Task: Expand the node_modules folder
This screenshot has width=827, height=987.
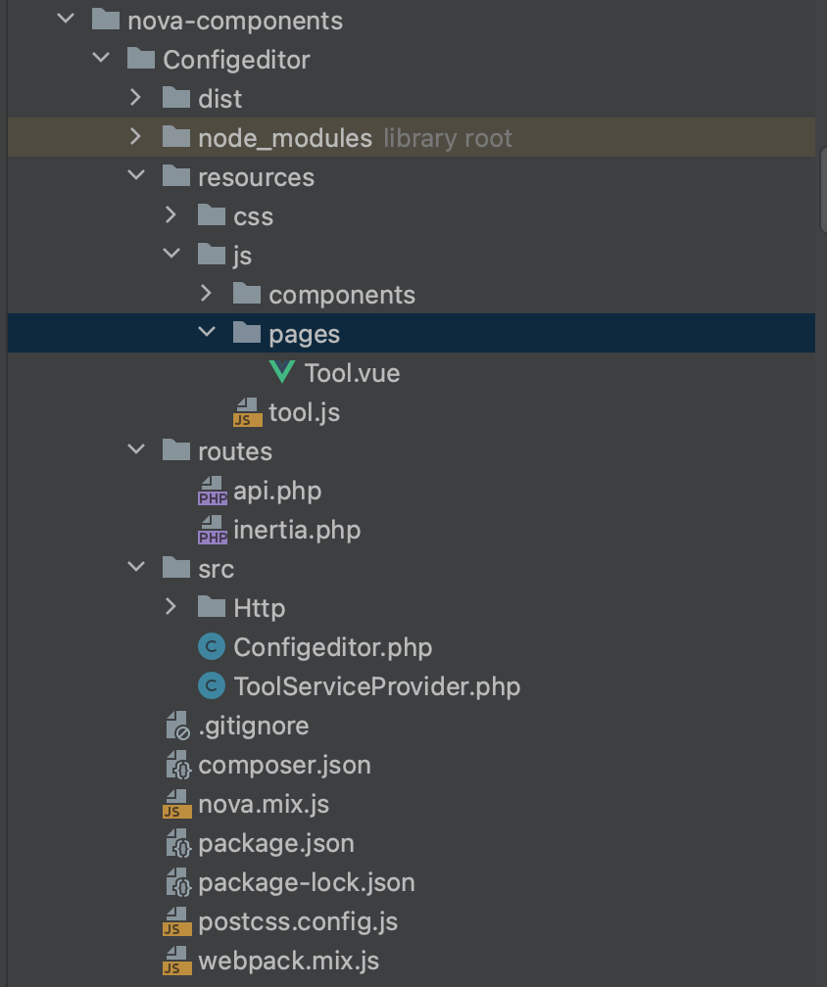Action: [x=136, y=138]
